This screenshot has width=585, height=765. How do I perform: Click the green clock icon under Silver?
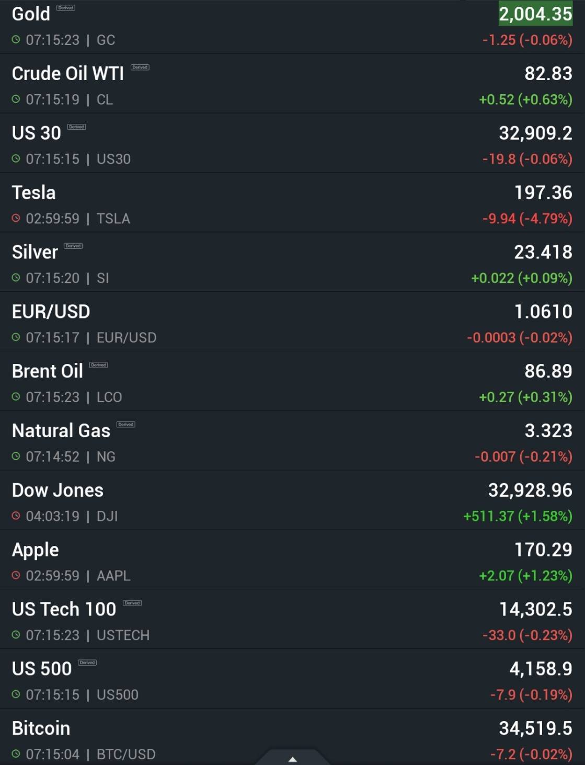16,278
